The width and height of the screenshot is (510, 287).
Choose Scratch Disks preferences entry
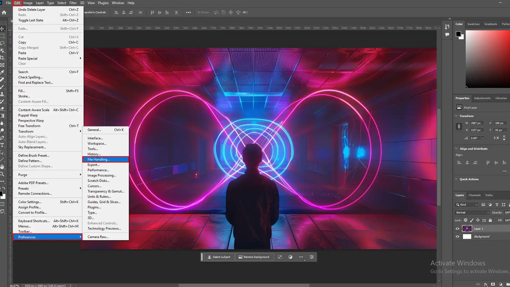105,181
